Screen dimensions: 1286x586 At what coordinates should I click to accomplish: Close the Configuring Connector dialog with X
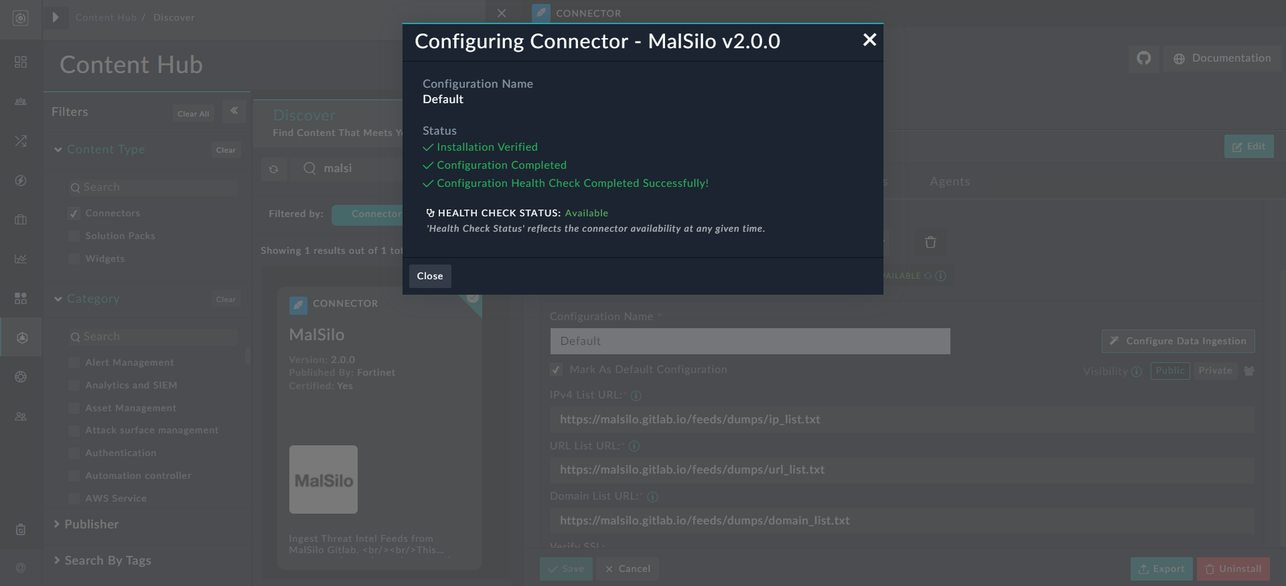point(869,40)
